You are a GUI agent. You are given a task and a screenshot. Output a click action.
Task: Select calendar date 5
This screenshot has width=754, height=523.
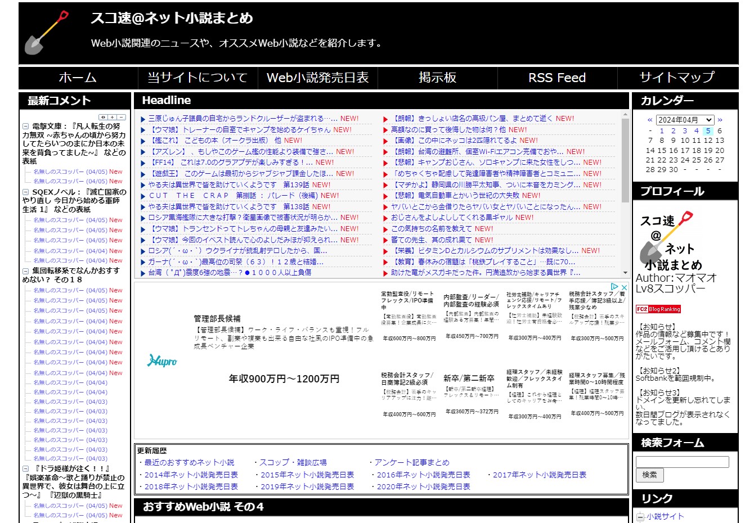point(708,130)
